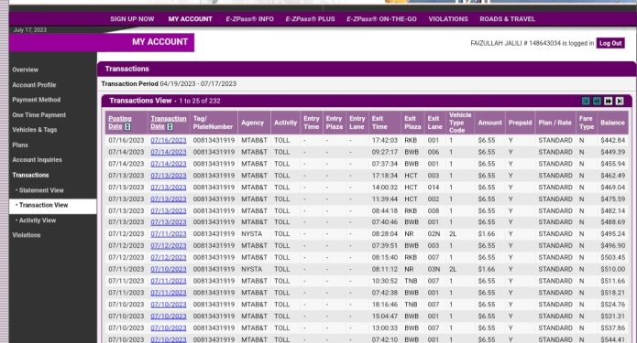Open Violations link in the sidebar
The image size is (637, 343).
tap(27, 235)
